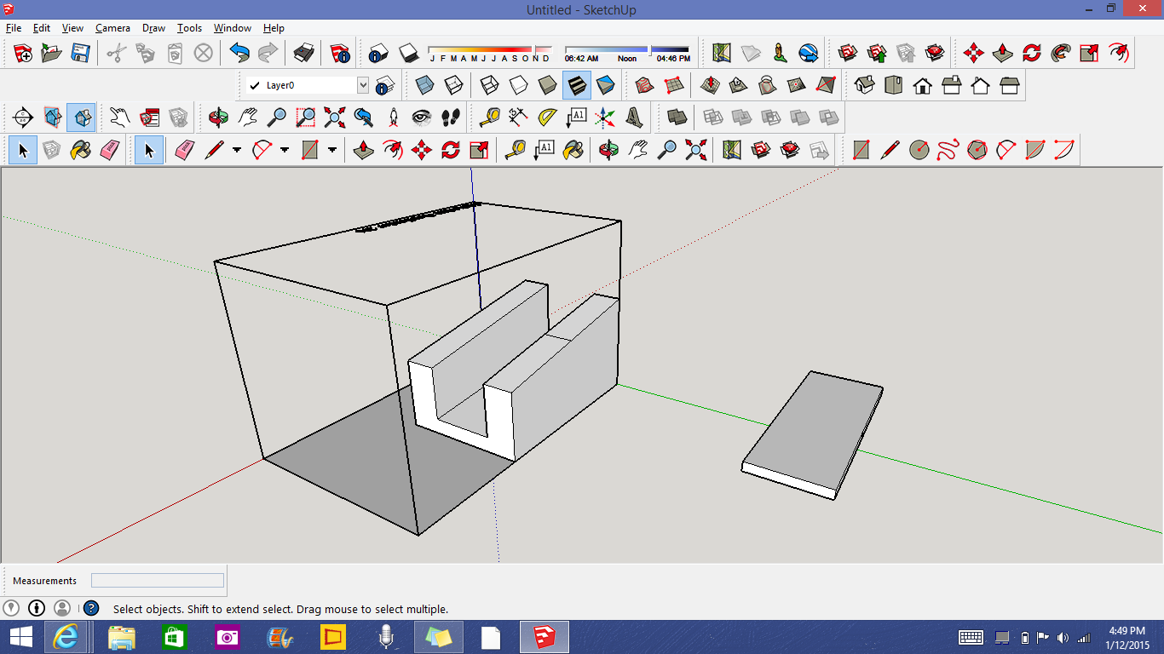
Task: Switch to Hidden Line face style
Action: coord(519,85)
